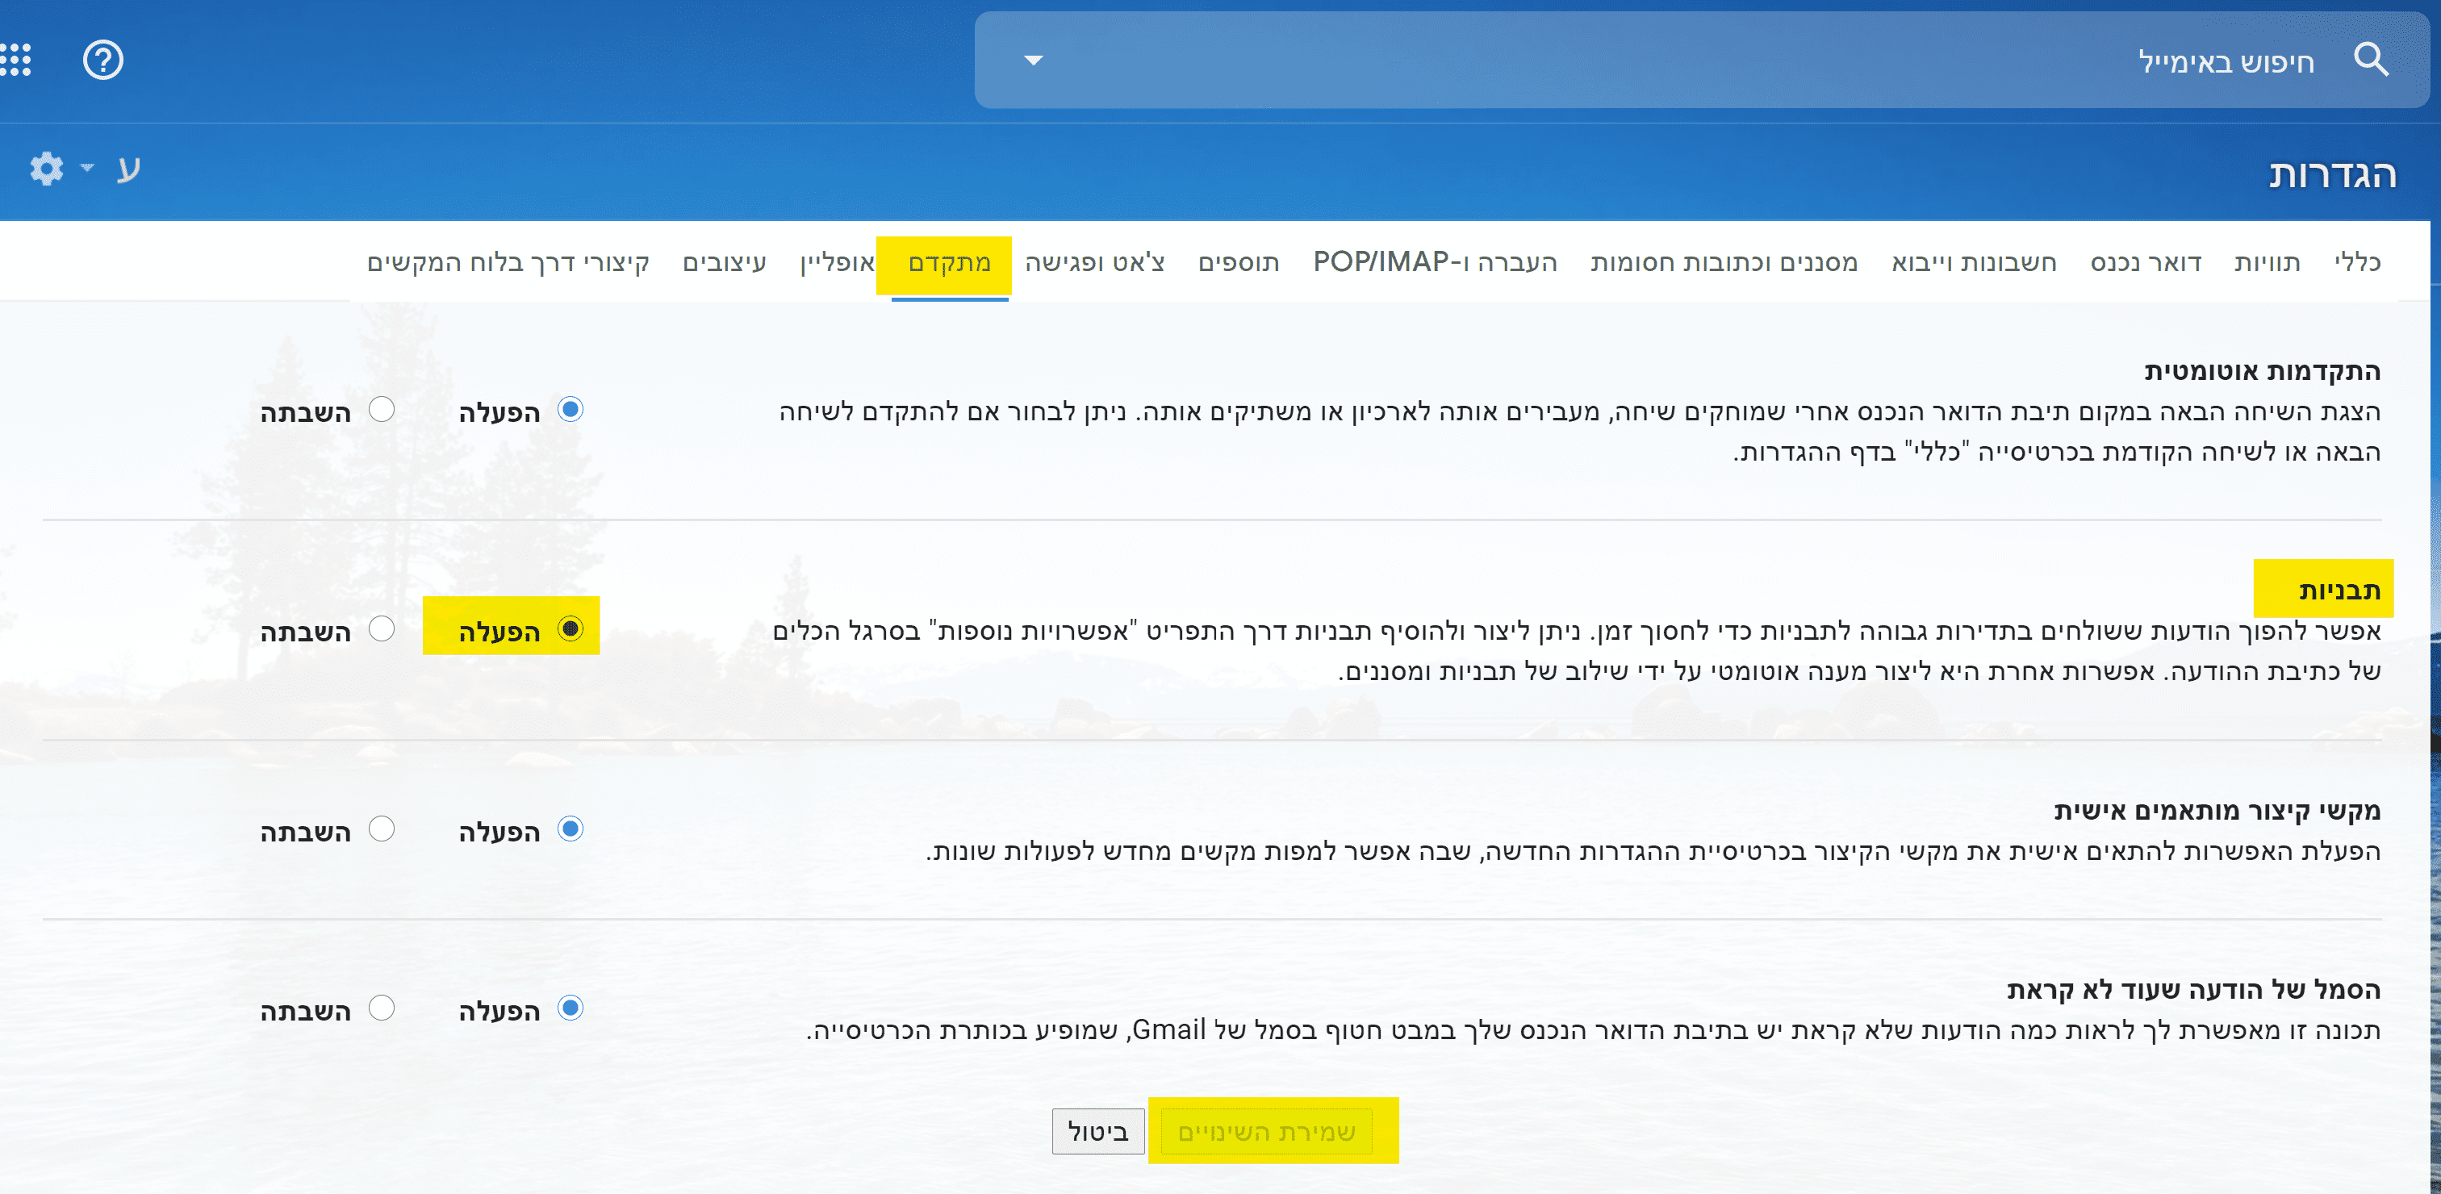Open the Google apps grid icon
The height and width of the screenshot is (1194, 2441).
click(16, 60)
